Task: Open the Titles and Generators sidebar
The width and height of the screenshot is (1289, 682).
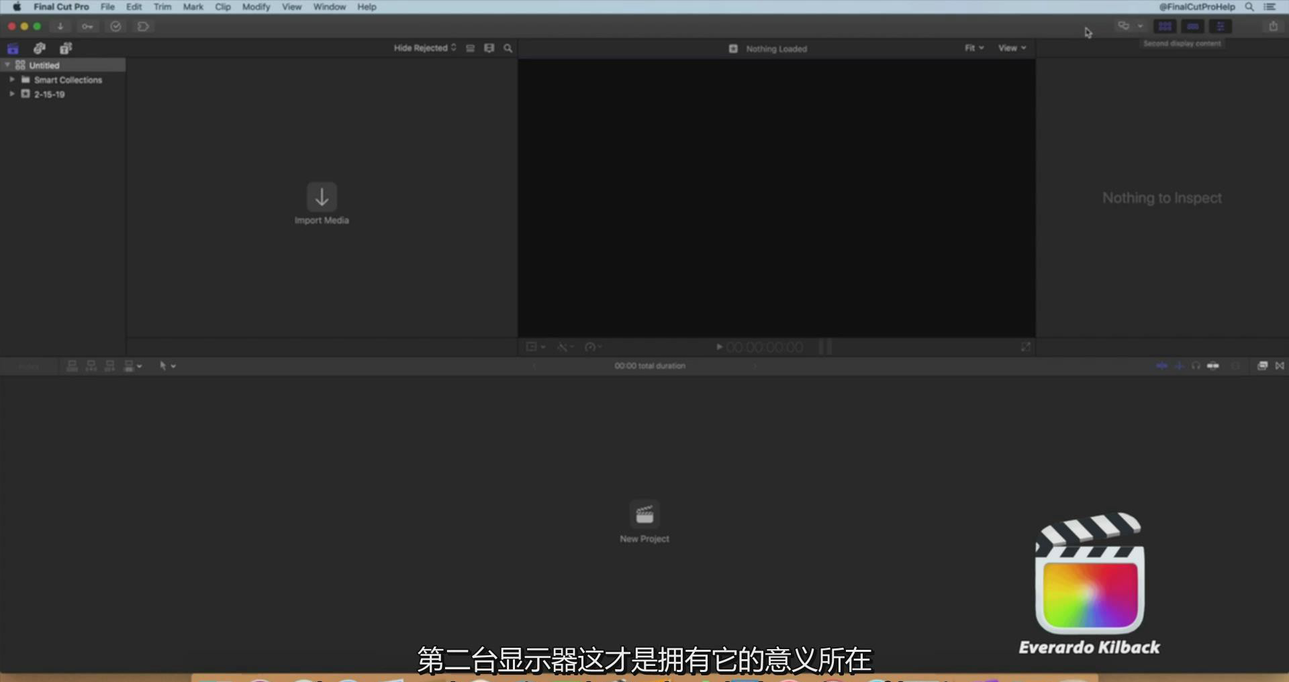Action: [66, 48]
